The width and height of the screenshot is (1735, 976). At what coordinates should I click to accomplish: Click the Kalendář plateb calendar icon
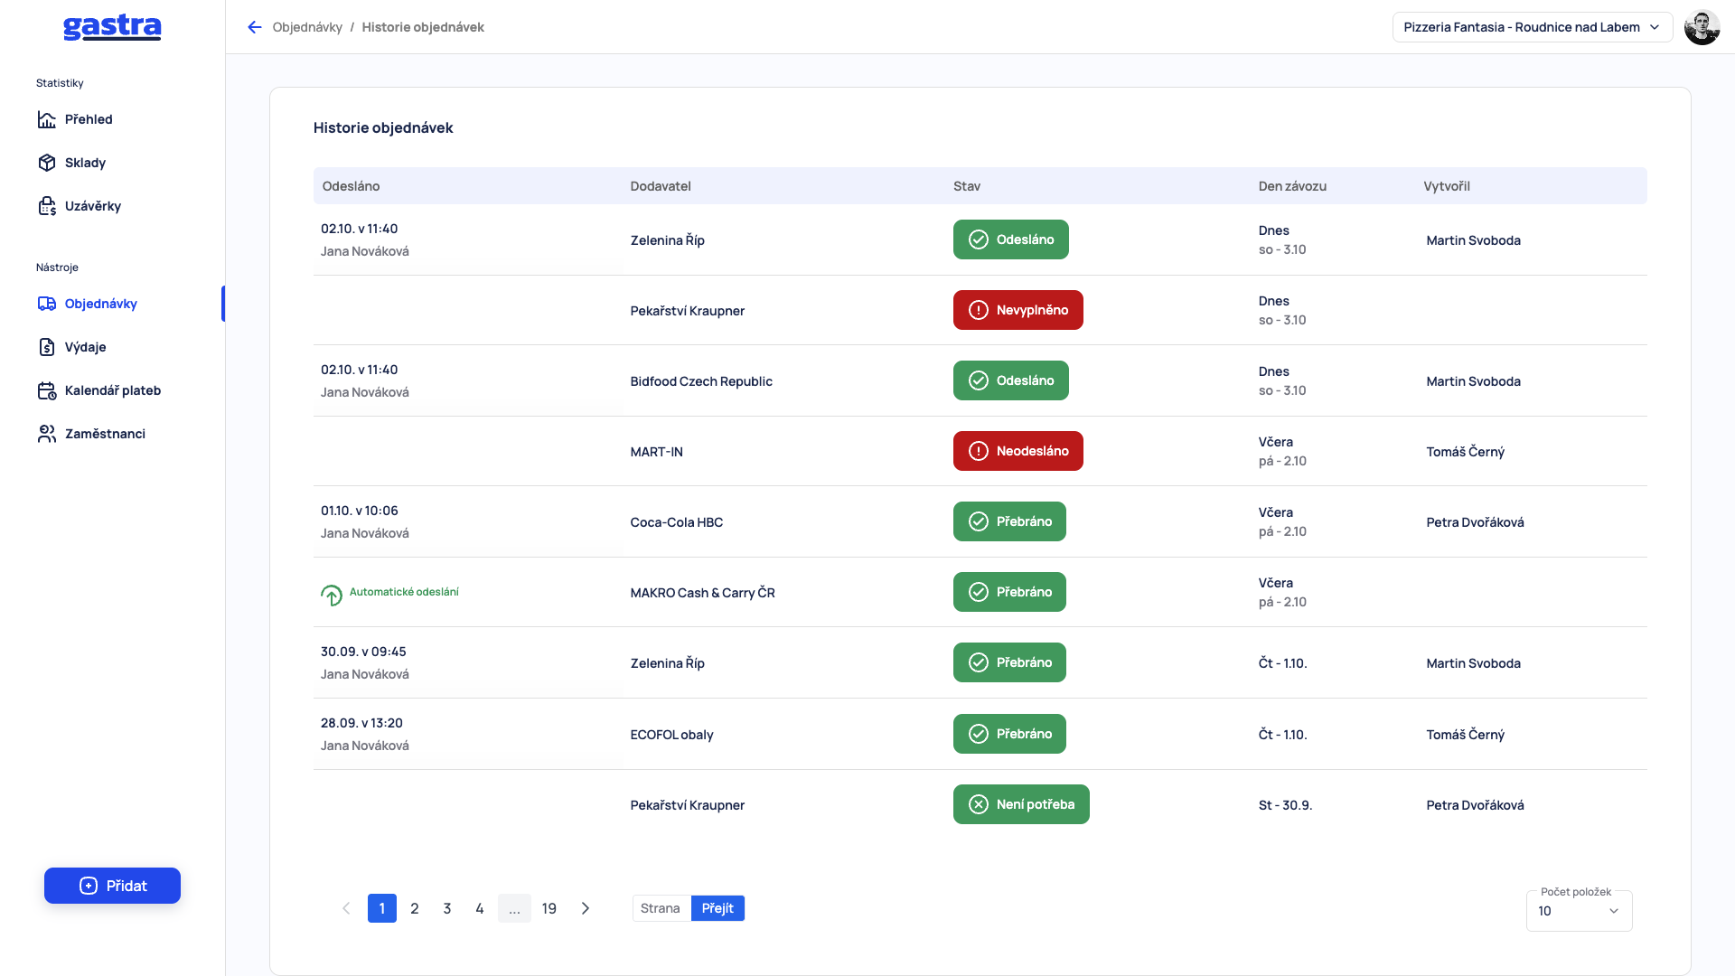pos(47,390)
